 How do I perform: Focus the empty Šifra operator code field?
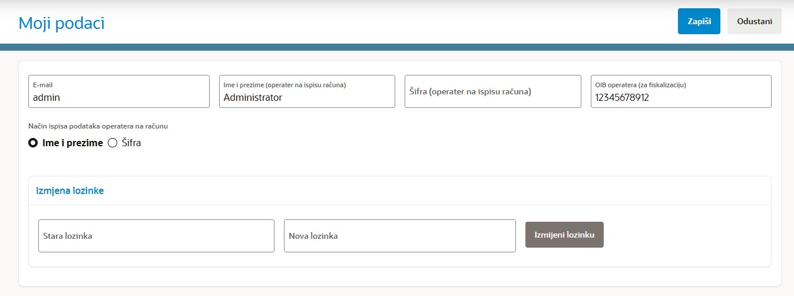(492, 91)
